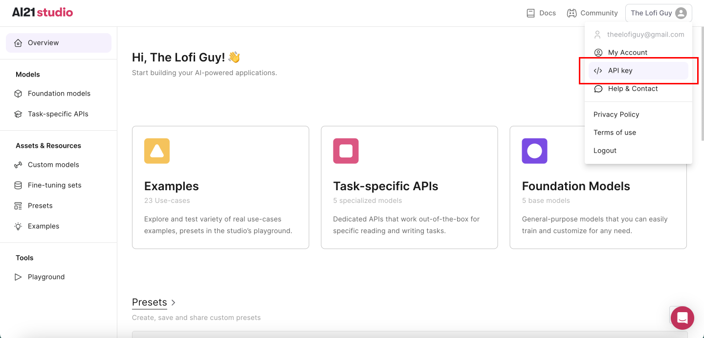Click the Presets section heading
Image resolution: width=704 pixels, height=338 pixels.
[150, 302]
